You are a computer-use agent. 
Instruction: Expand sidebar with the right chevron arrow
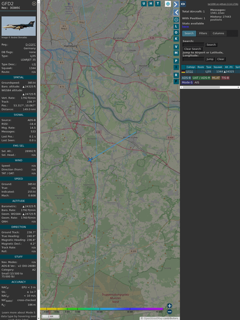176,4
